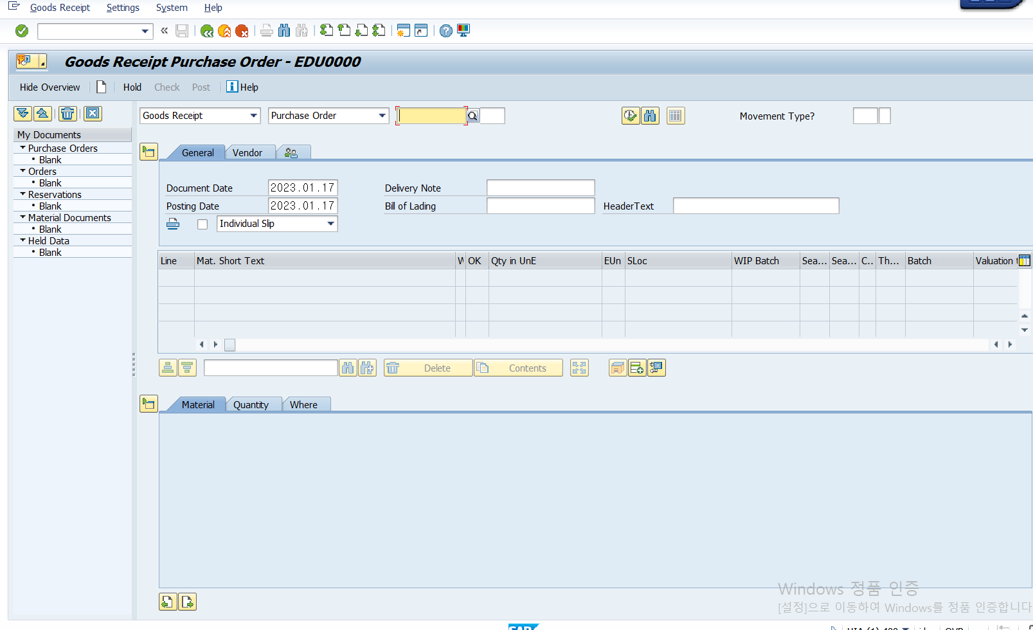The image size is (1033, 630).
Task: Collapse the Reservations tree node
Action: [23, 194]
